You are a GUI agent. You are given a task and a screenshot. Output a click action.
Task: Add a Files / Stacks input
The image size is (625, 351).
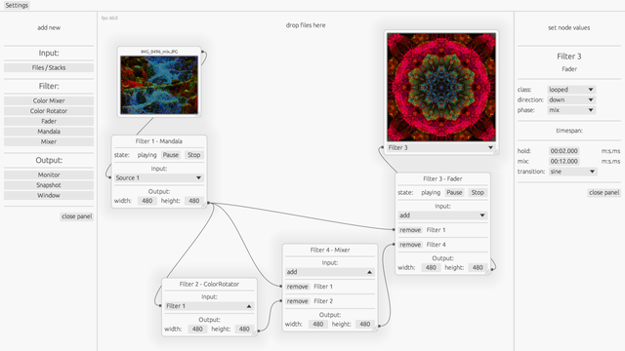pos(49,67)
